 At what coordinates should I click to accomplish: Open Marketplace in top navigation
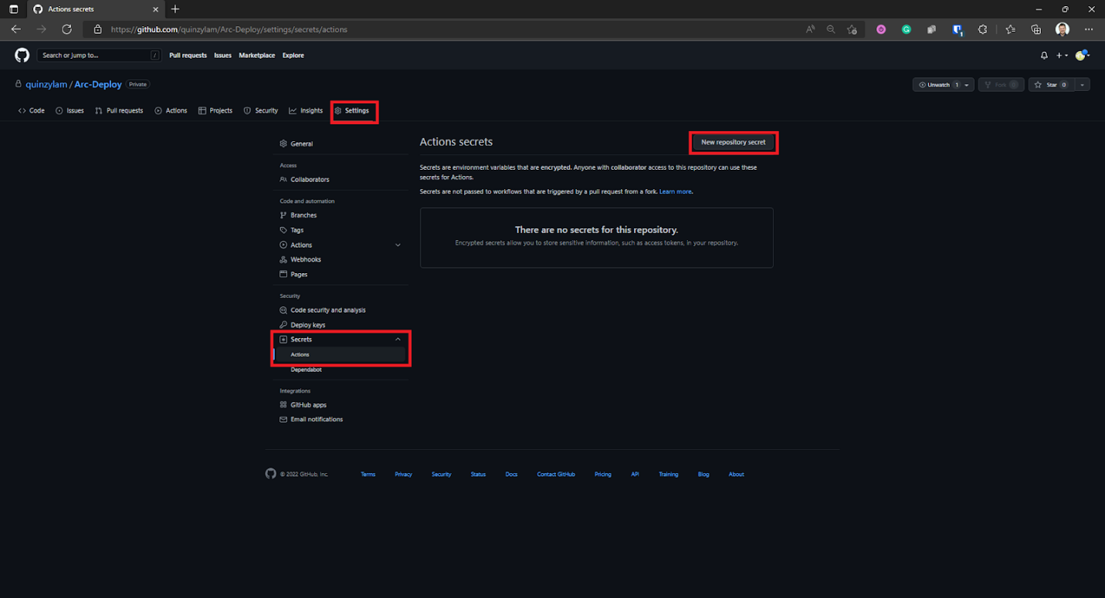point(256,56)
